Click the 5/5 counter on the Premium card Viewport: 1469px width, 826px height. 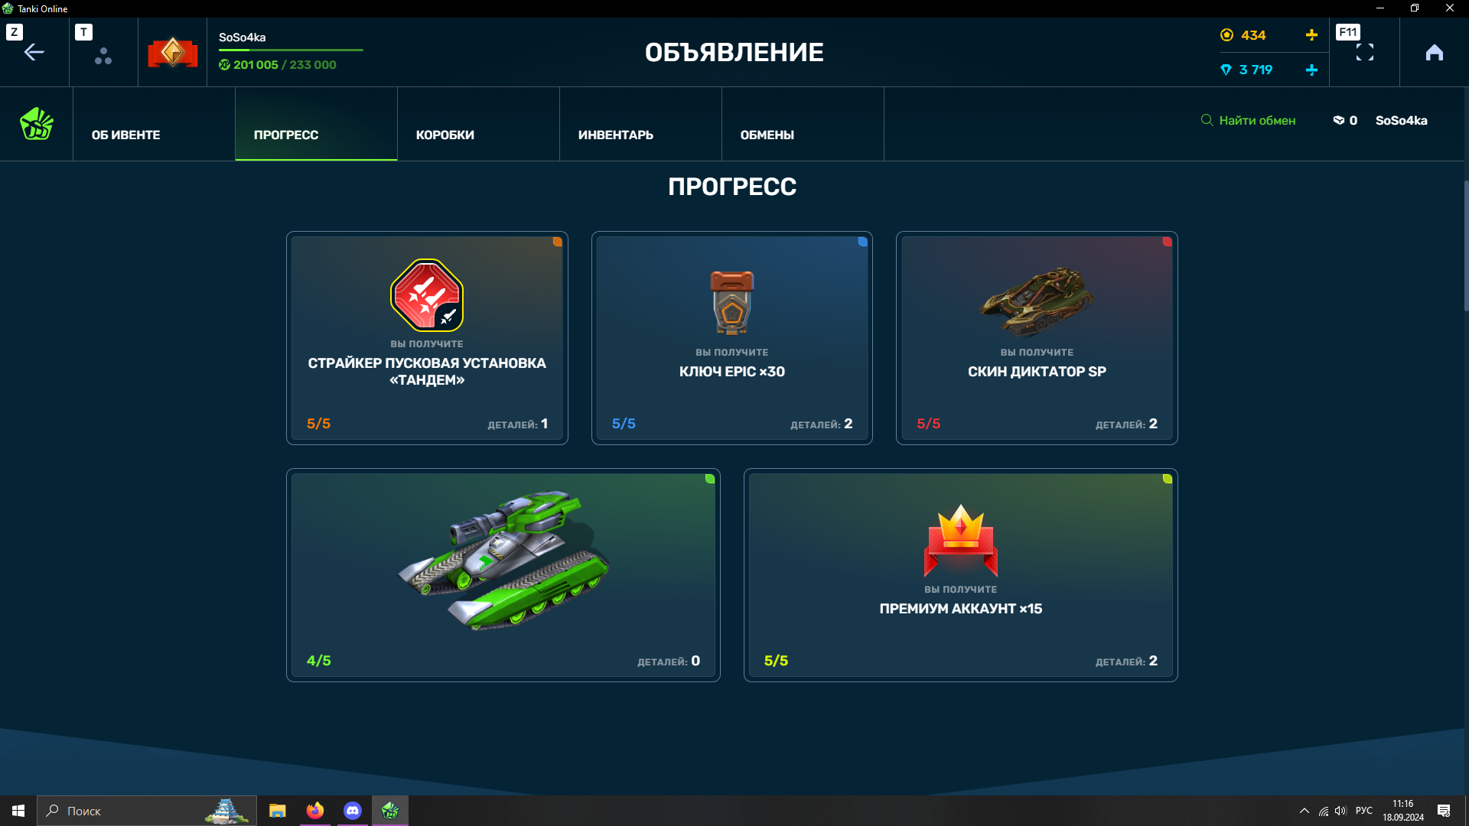(776, 661)
